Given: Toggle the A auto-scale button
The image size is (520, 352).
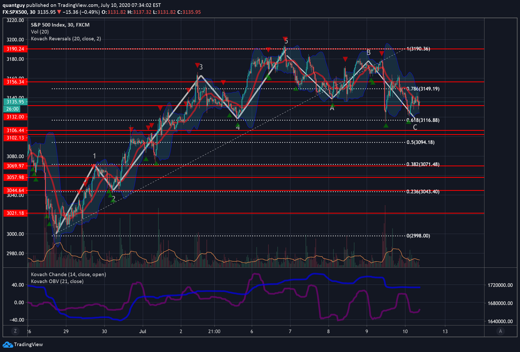Looking at the screenshot, I should 500,331.
